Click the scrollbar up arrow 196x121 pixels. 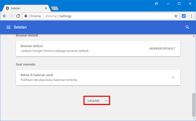coord(194,36)
